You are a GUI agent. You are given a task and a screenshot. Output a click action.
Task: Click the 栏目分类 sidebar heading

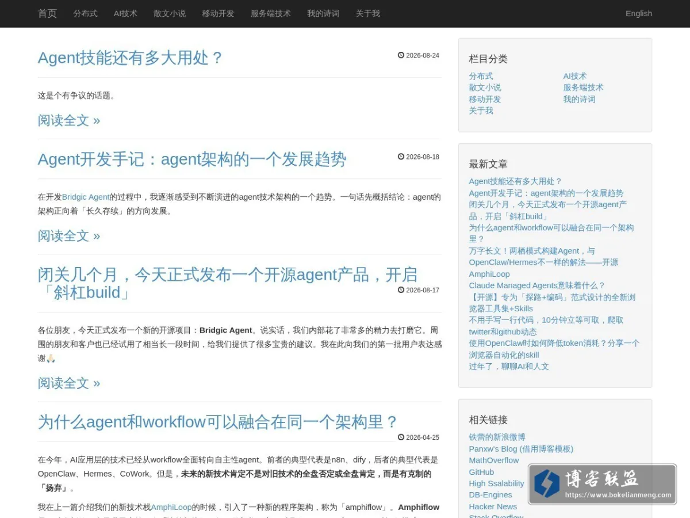[x=488, y=59]
